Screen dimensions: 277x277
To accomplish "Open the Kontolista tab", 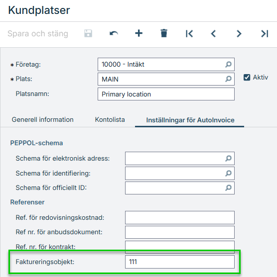I will (110, 119).
